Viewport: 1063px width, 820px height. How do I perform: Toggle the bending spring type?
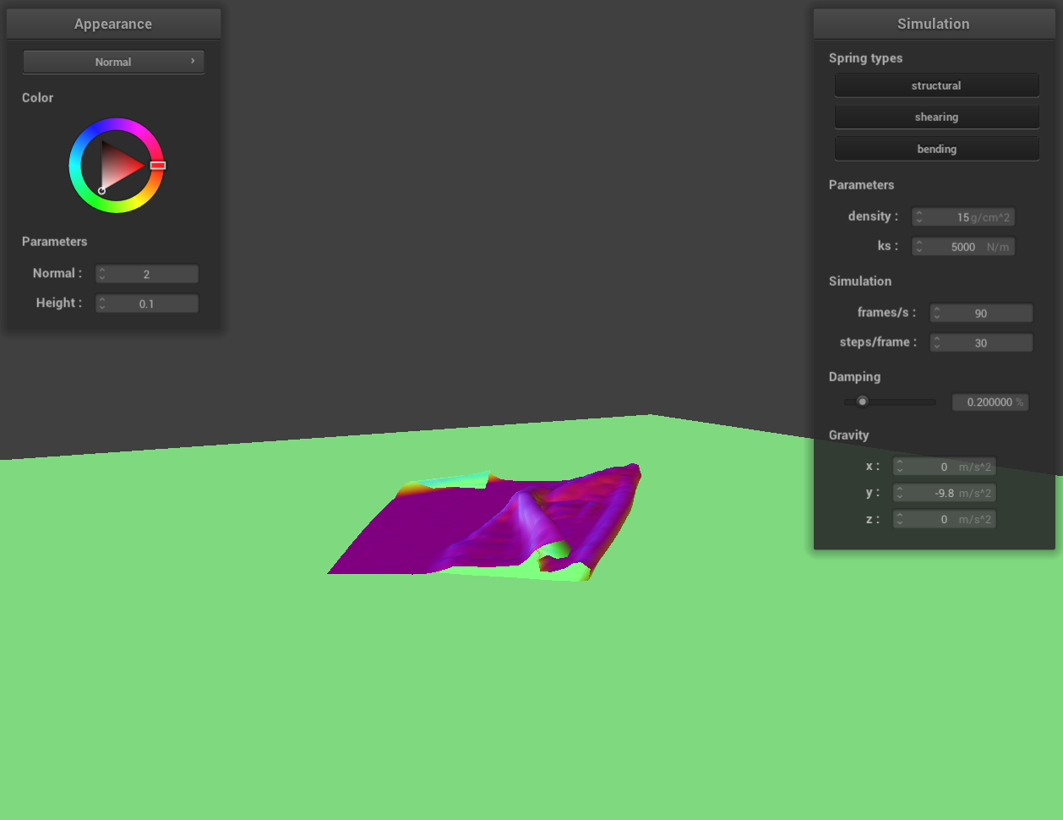(x=936, y=149)
